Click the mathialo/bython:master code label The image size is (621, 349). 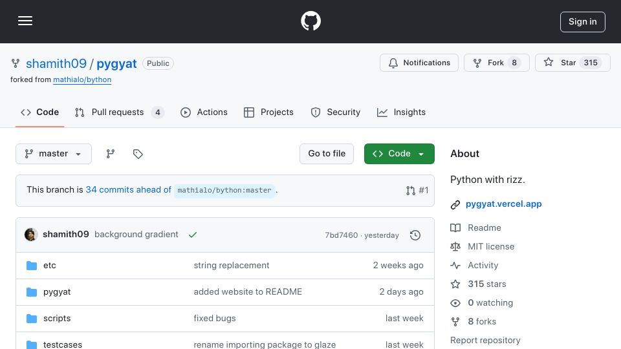(x=224, y=190)
